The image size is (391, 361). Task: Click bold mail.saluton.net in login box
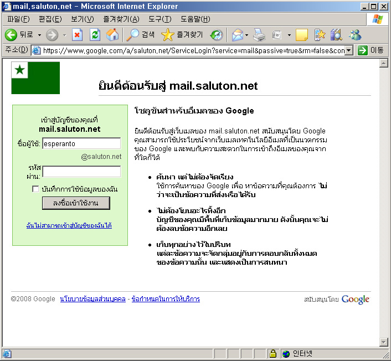70,129
